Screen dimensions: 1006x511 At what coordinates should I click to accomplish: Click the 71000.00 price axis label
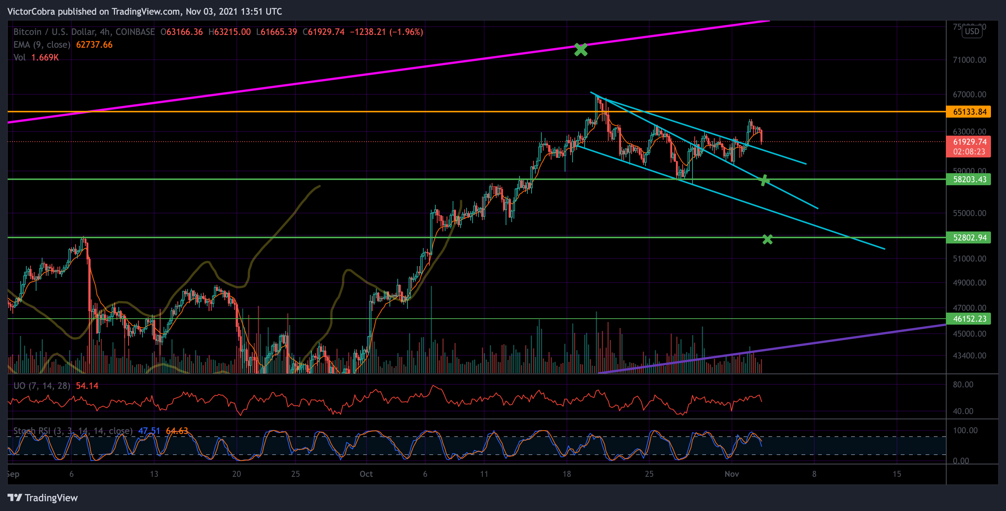pyautogui.click(x=969, y=60)
